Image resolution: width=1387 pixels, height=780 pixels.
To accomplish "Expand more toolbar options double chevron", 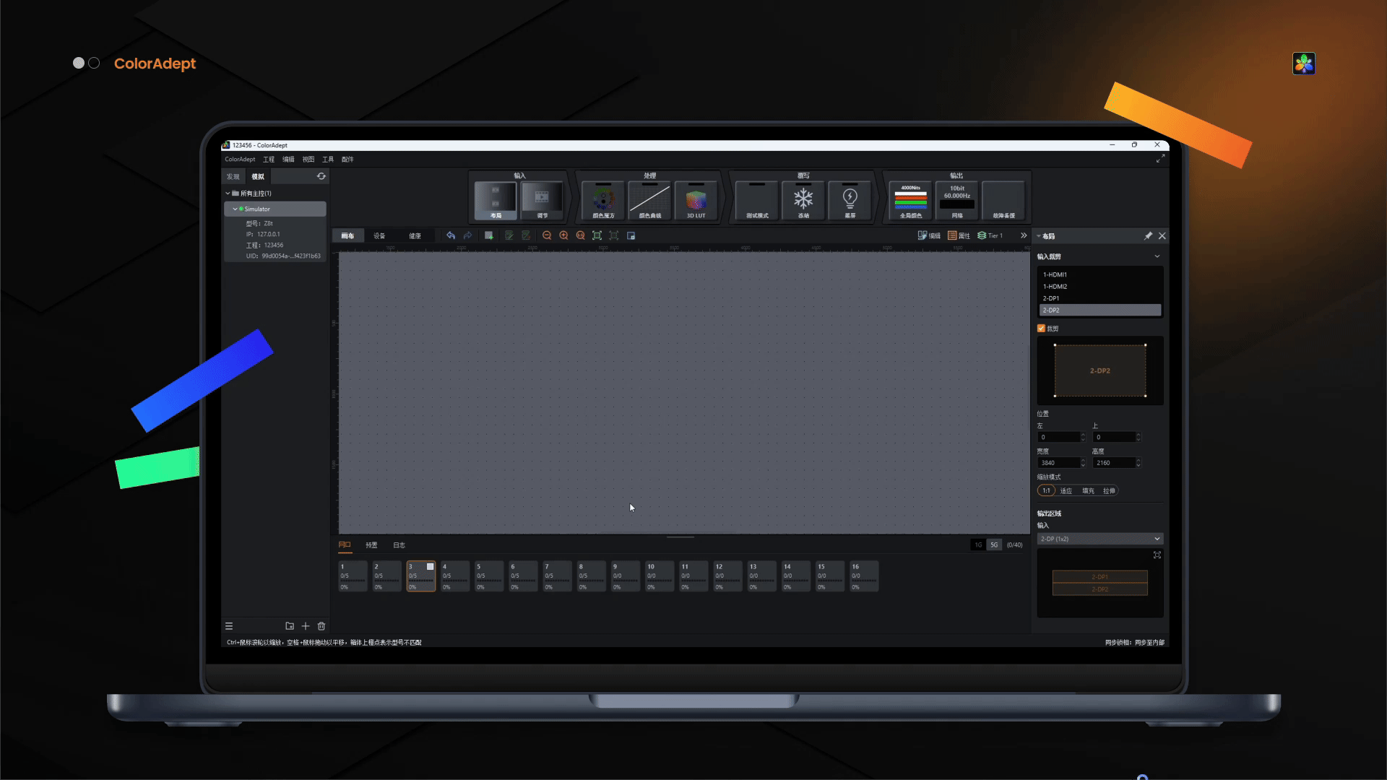I will pyautogui.click(x=1024, y=235).
